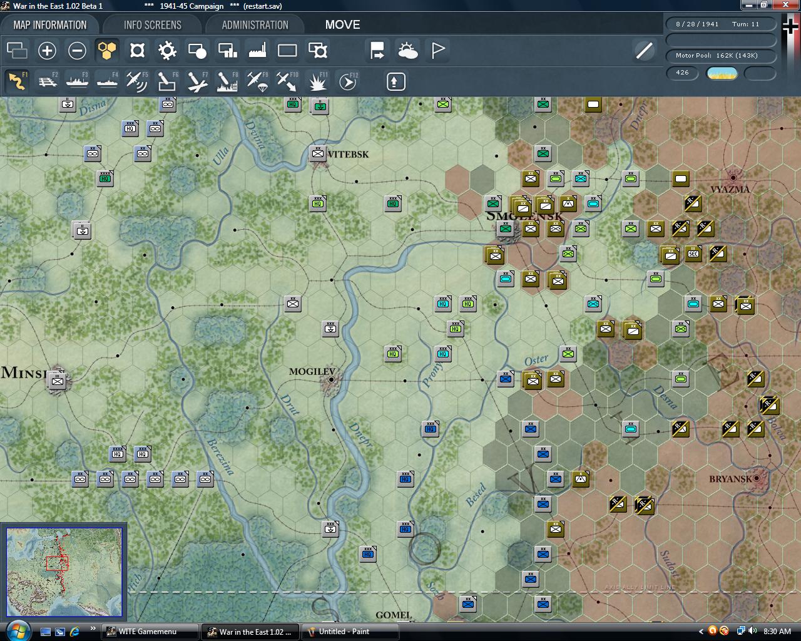The image size is (801, 641).
Task: Select F11 explosion mode icon
Action: click(x=318, y=82)
